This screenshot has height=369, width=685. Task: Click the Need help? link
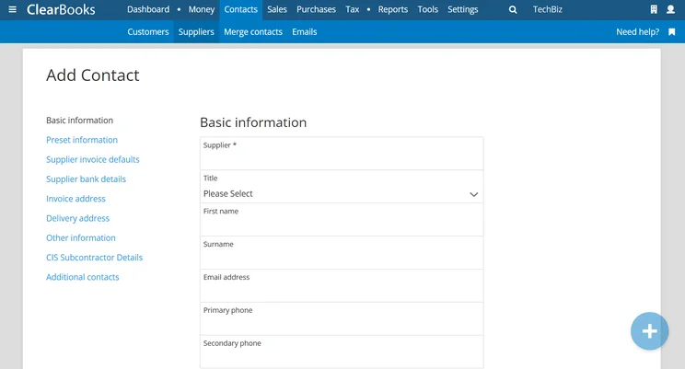tap(637, 32)
